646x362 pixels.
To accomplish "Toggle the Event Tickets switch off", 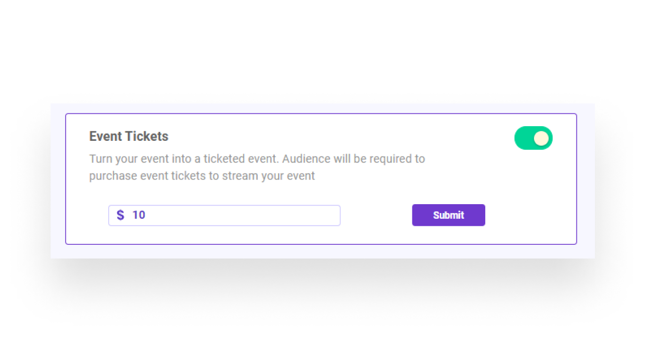I will point(533,138).
